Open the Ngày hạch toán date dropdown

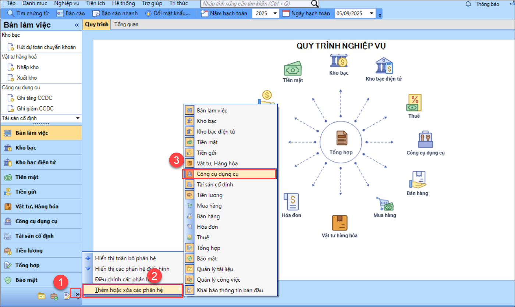372,14
